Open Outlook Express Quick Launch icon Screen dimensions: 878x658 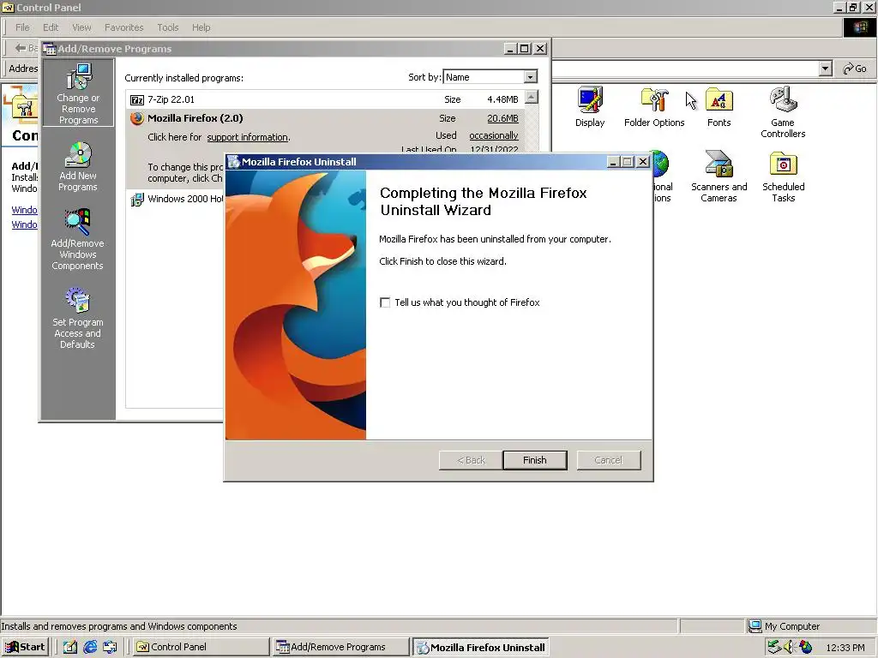tap(110, 647)
